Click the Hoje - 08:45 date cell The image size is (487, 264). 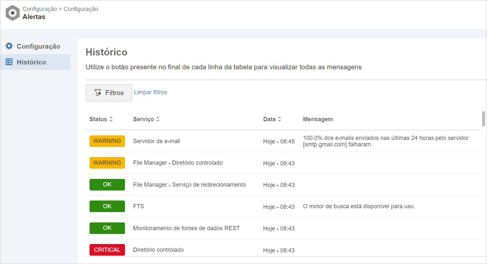coord(279,142)
